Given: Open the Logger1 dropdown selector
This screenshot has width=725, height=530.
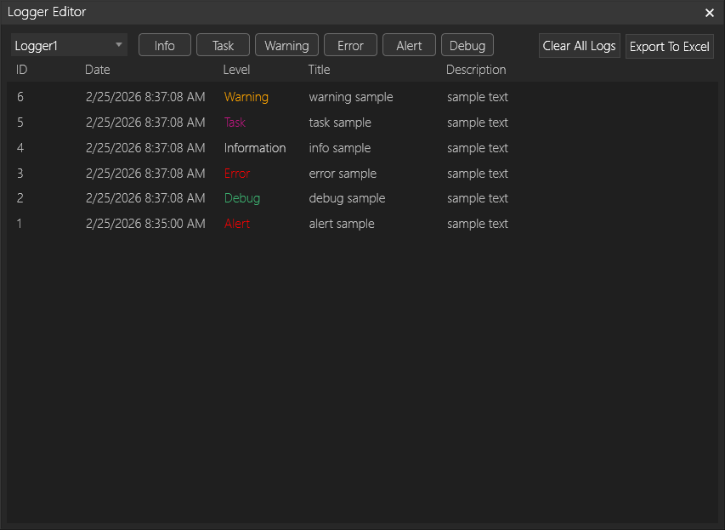Looking at the screenshot, I should click(x=69, y=45).
